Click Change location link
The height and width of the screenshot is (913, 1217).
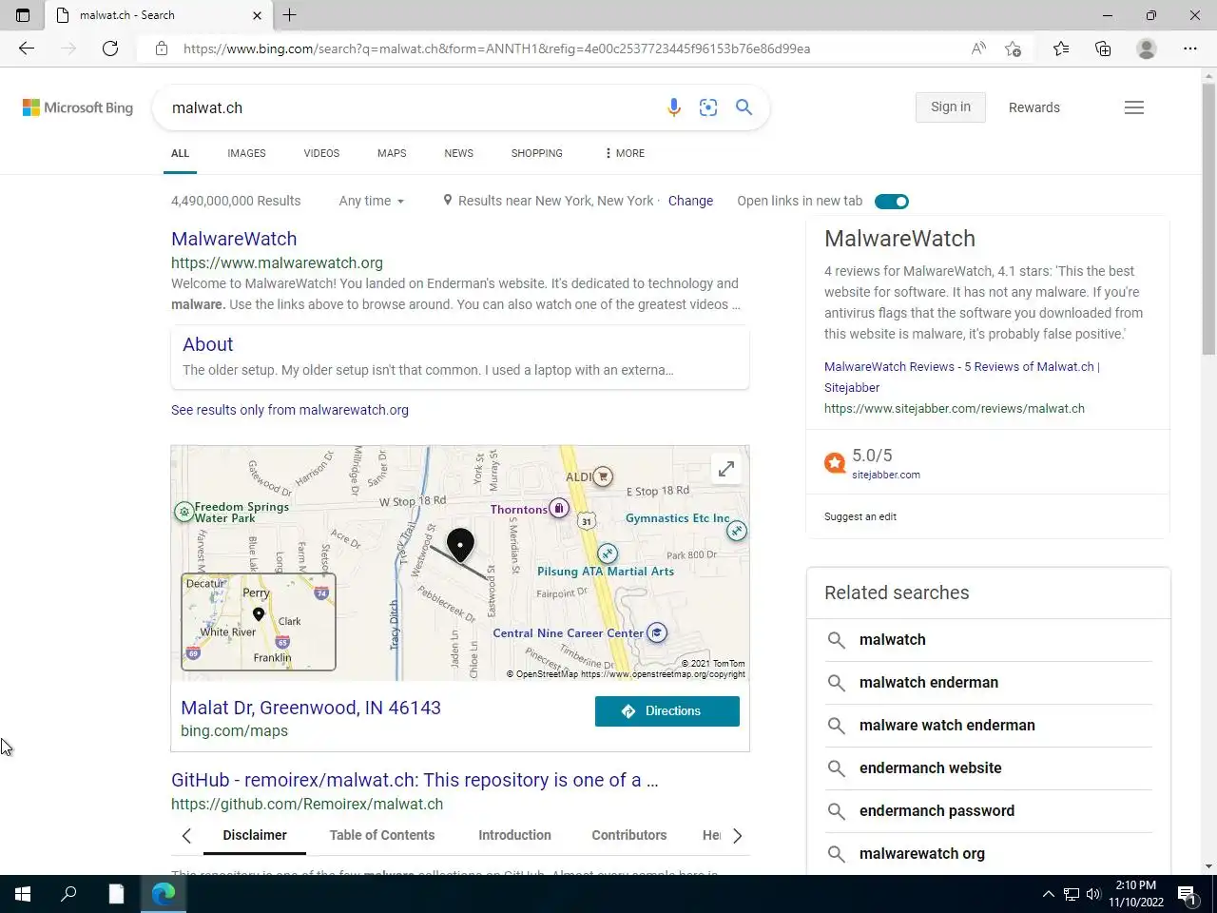coord(690,201)
